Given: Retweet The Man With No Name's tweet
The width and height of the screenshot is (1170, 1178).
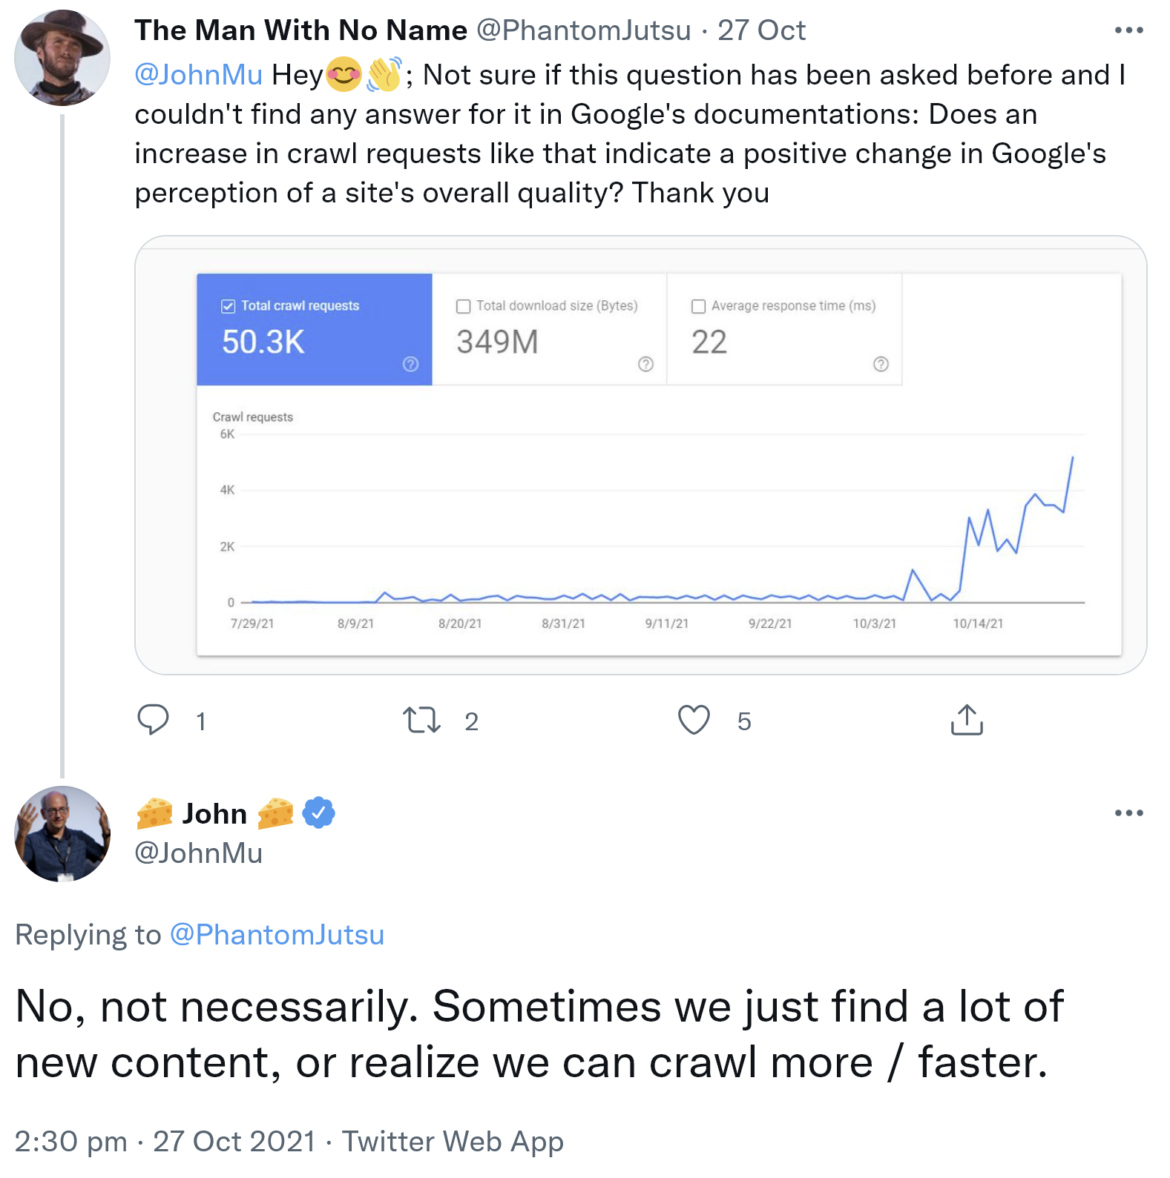Looking at the screenshot, I should tap(421, 720).
